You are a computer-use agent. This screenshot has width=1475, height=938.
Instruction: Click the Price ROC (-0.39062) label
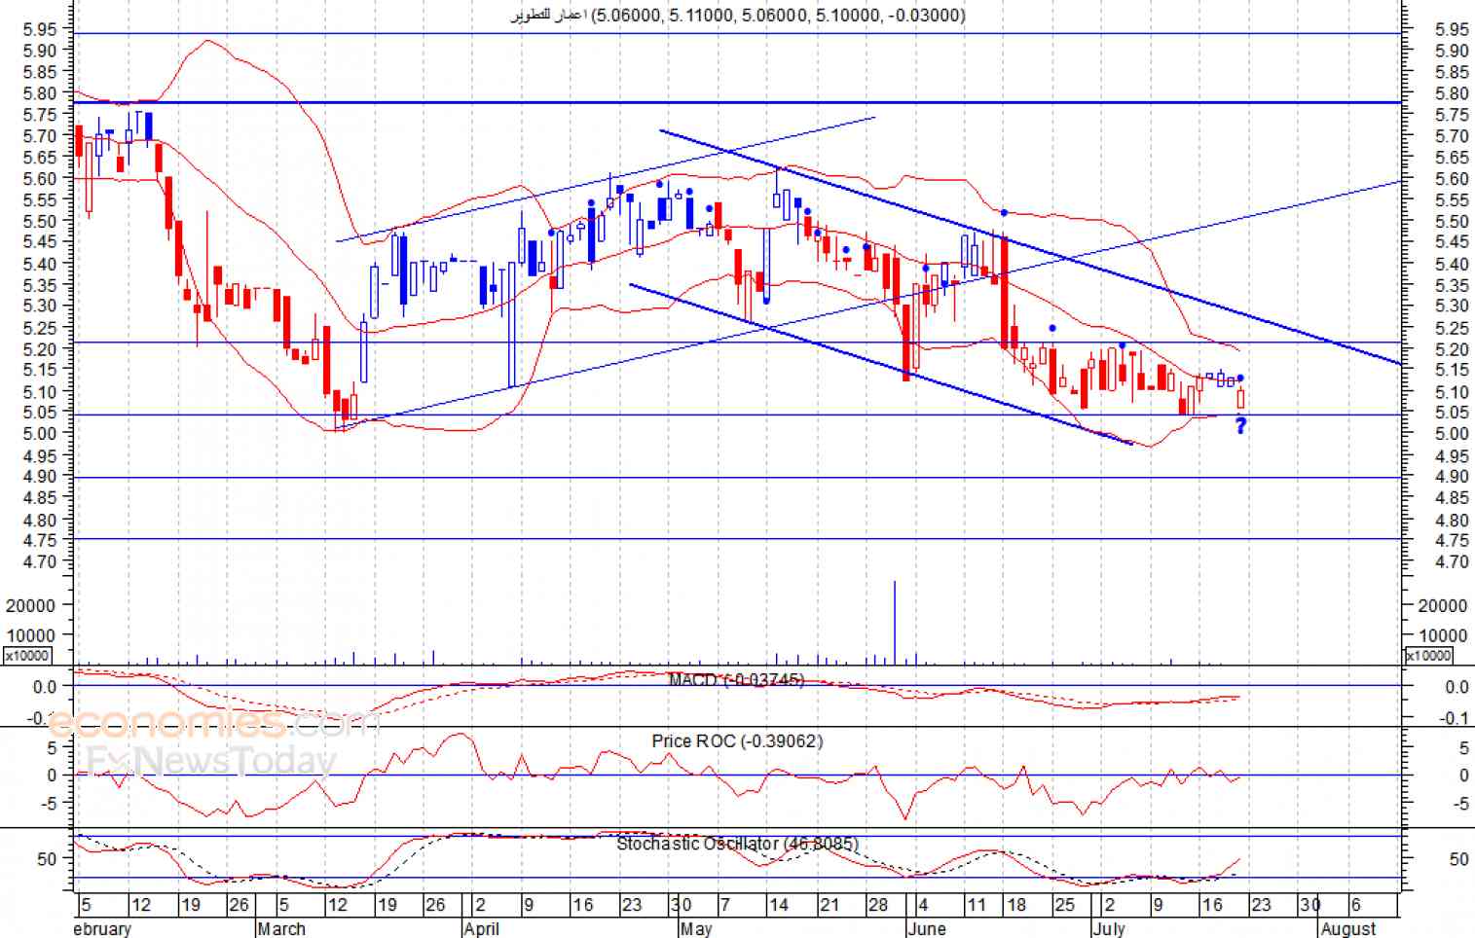(737, 740)
